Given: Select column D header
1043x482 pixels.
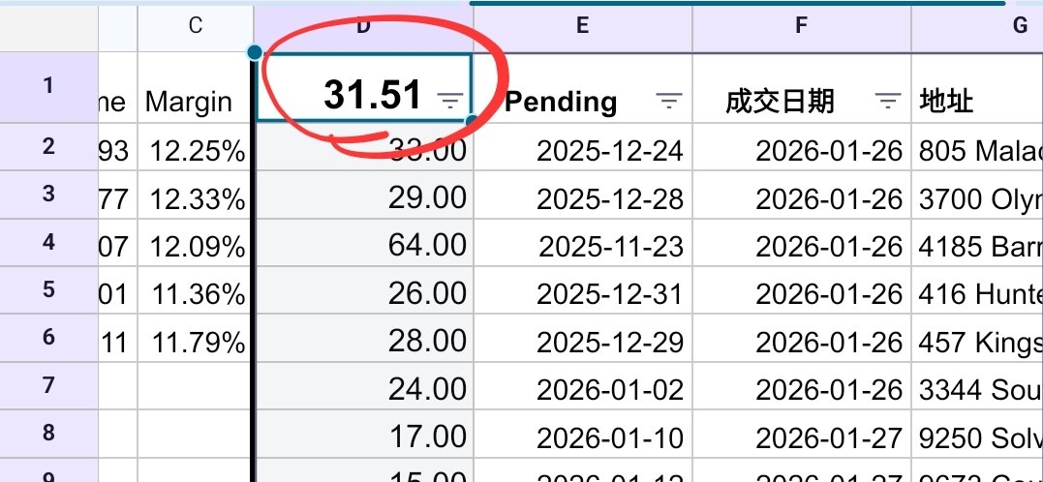Looking at the screenshot, I should coord(364,26).
